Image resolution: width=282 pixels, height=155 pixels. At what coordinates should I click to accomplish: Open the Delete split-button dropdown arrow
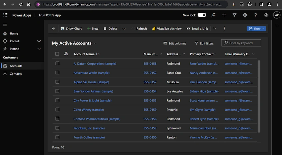click(124, 29)
